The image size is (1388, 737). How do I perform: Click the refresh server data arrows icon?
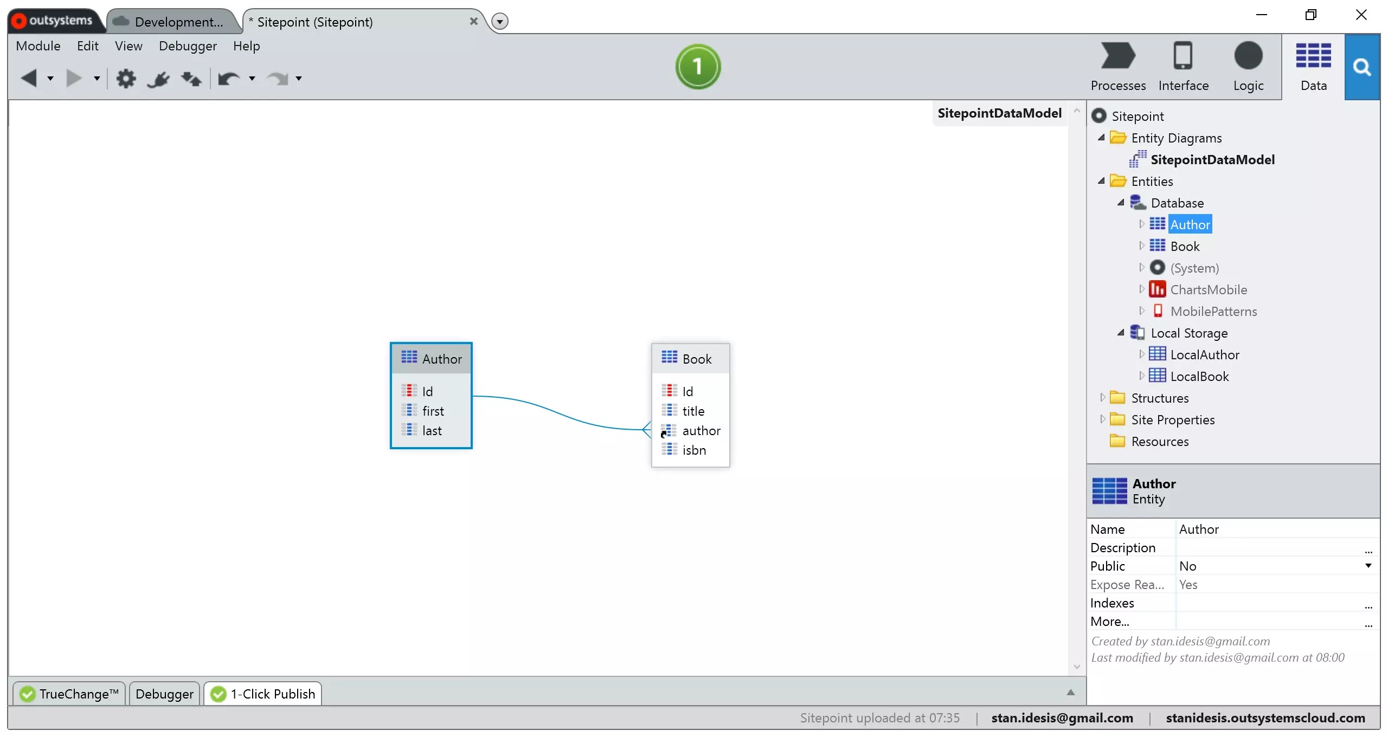191,79
